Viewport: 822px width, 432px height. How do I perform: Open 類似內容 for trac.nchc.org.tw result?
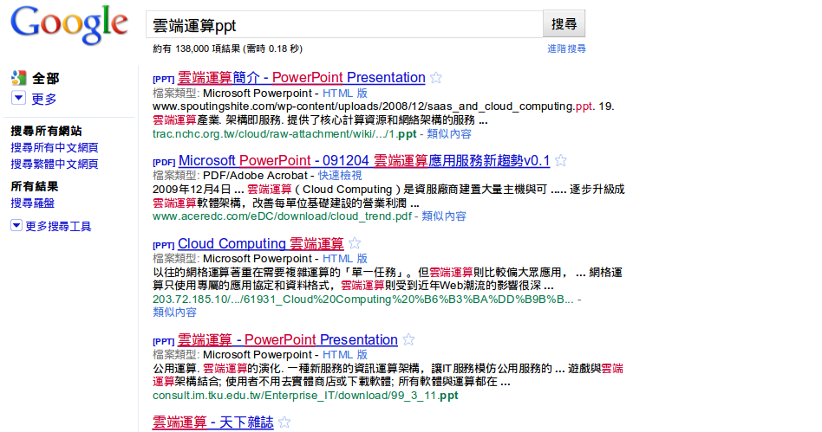[449, 134]
